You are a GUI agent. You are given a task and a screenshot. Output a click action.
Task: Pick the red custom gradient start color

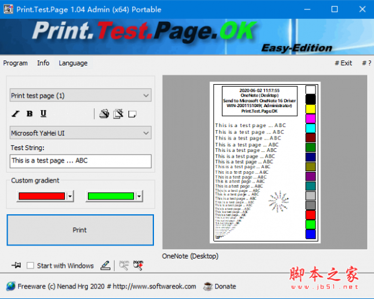[42, 196]
